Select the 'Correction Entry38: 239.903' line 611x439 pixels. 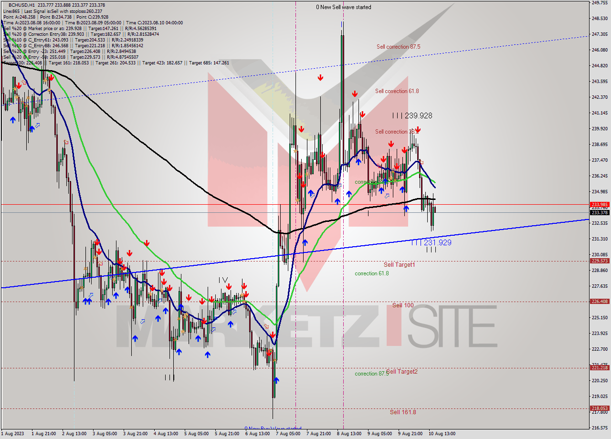pyautogui.click(x=81, y=34)
